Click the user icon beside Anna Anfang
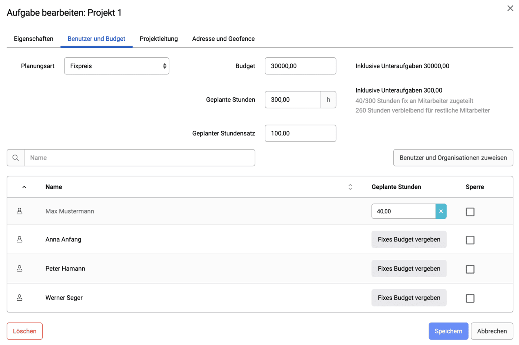This screenshot has width=519, height=345. (20, 240)
